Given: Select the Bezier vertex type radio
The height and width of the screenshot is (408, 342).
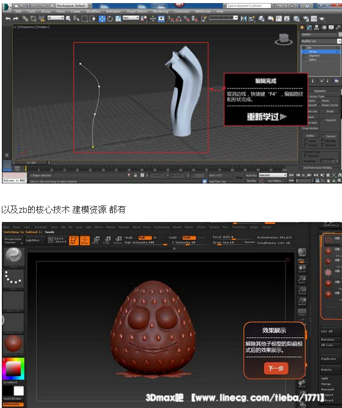Looking at the screenshot, I should pos(319,101).
